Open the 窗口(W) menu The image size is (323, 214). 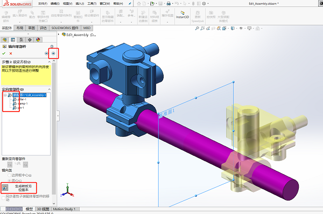click(x=104, y=4)
